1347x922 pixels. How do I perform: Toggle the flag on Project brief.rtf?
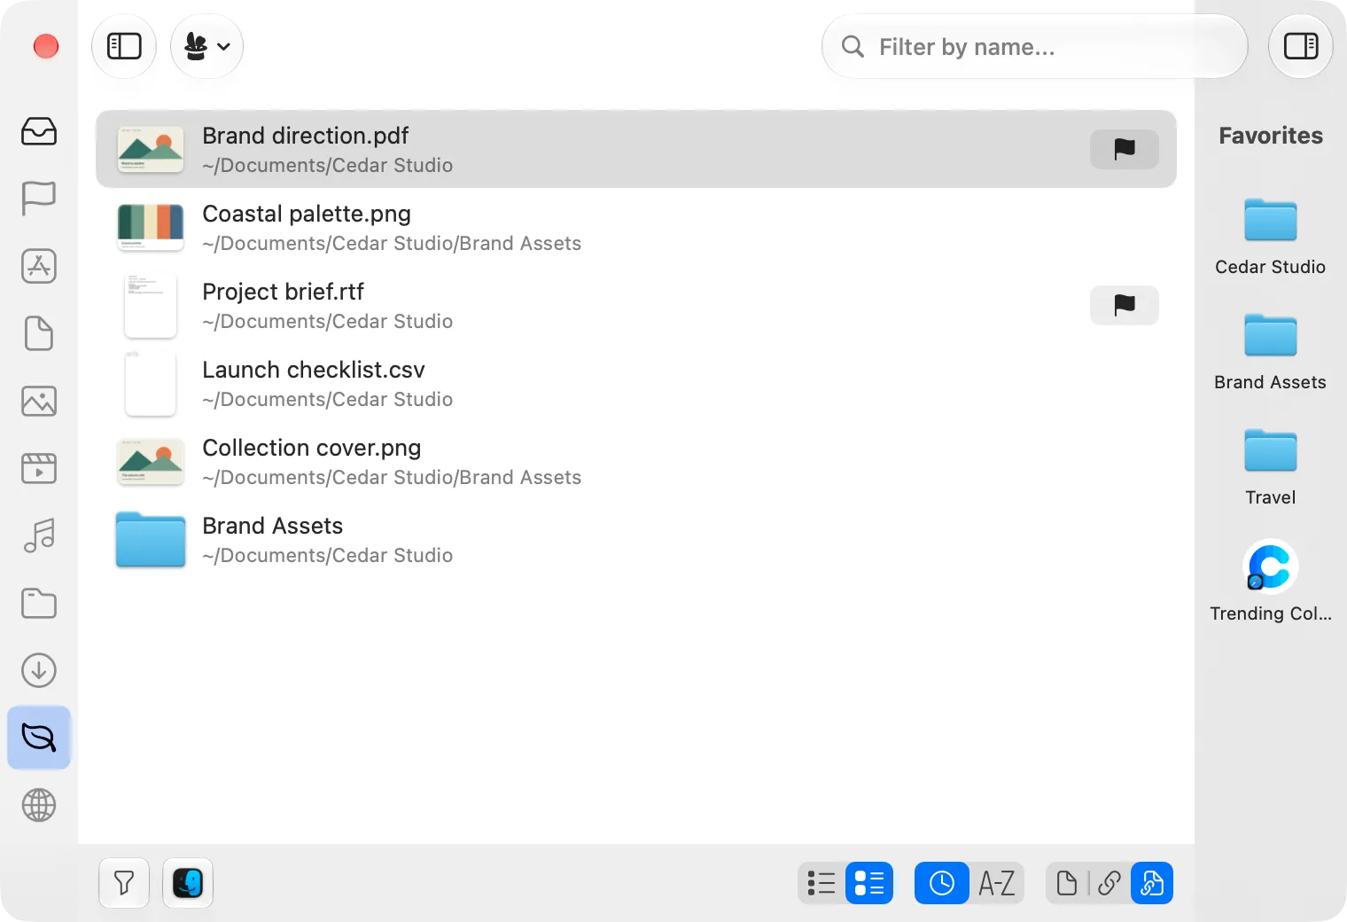(1125, 305)
